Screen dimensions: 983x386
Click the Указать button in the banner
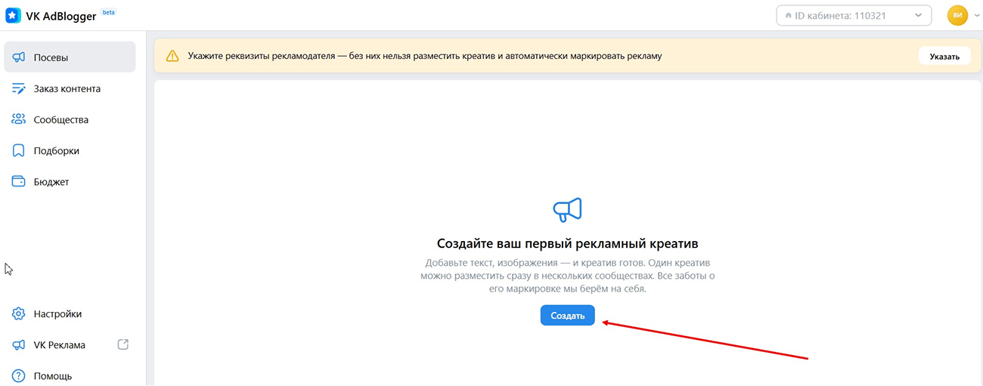tap(944, 56)
